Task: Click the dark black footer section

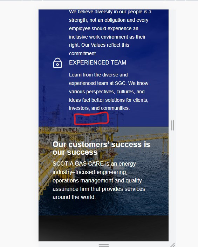Action: coord(103,228)
